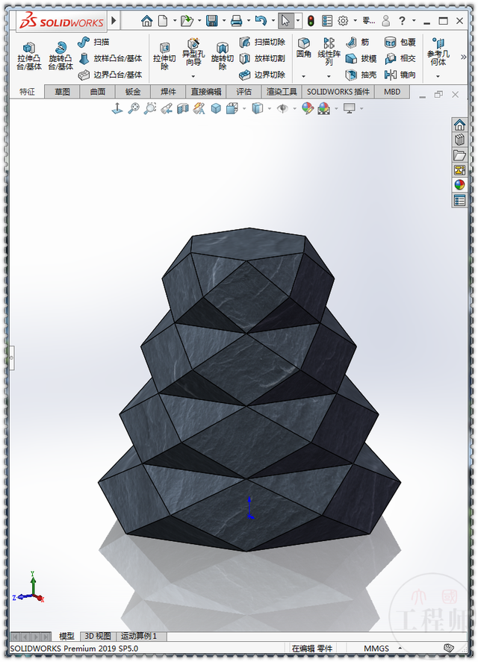
Task: Choose 放样凸台/基体 loft tool
Action: coord(111,58)
